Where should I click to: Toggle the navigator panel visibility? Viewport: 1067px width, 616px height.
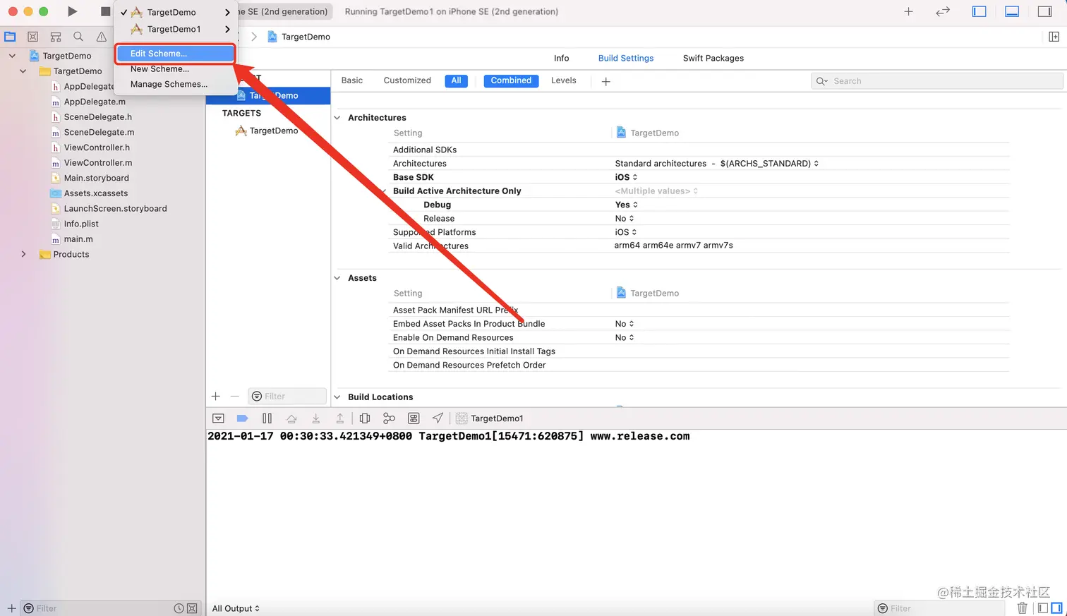click(x=979, y=11)
